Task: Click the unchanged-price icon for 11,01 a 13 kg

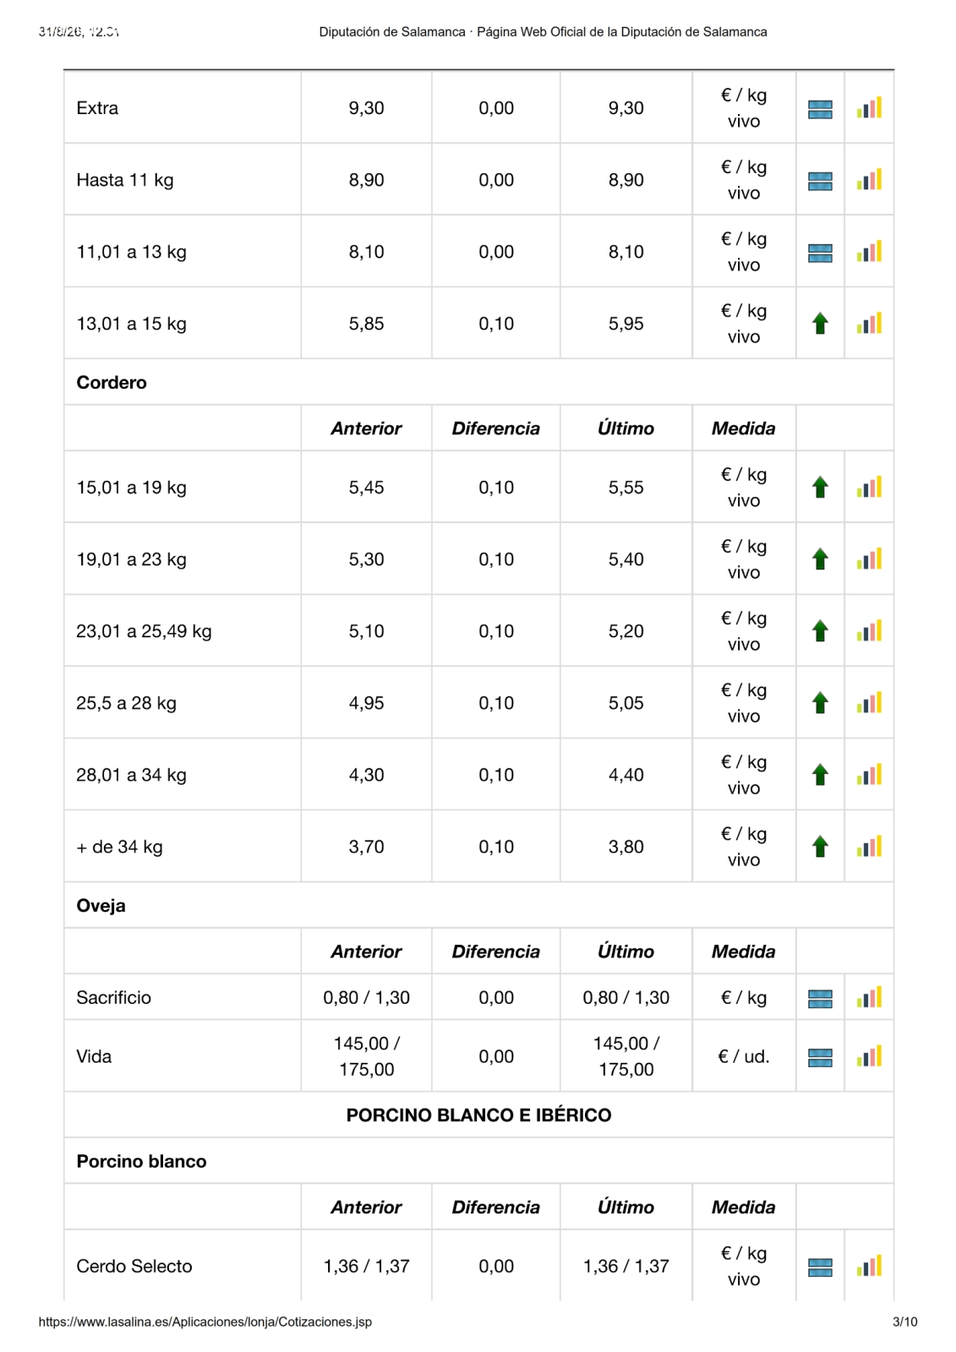Action: click(x=820, y=253)
